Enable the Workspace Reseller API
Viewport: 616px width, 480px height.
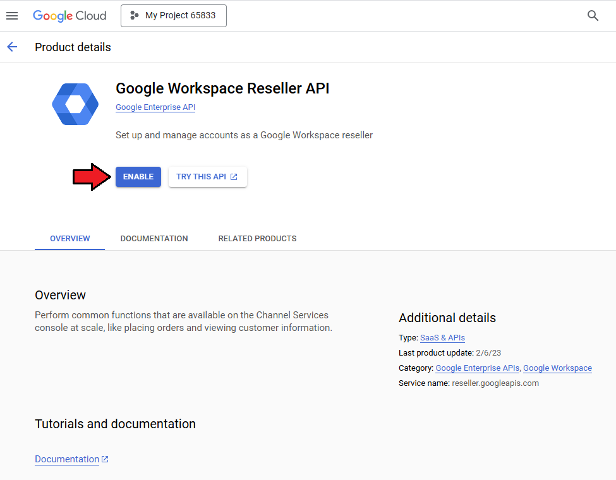[x=138, y=177]
